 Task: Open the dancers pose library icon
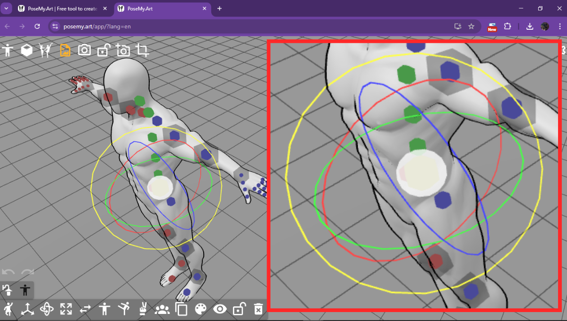point(46,50)
